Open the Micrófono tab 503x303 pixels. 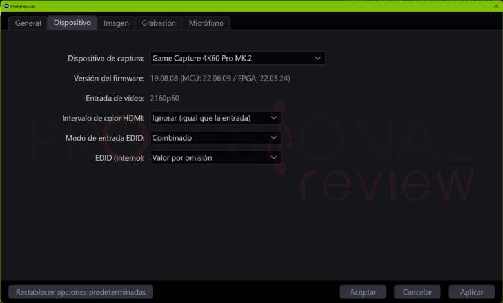[x=206, y=23]
